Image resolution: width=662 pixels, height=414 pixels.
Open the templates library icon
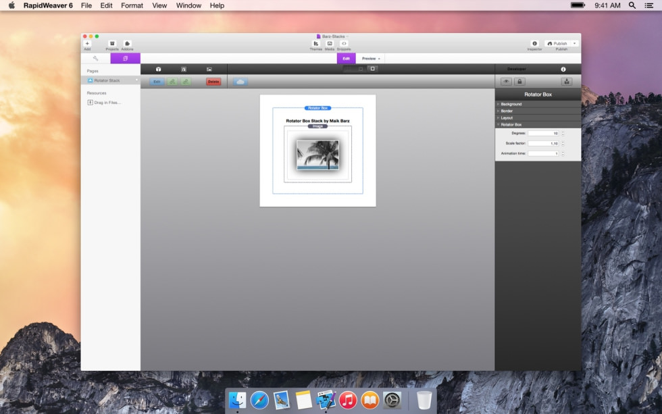coord(184,69)
